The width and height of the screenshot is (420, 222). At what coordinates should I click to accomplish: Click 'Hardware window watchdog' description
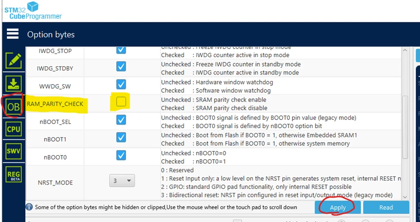235,82
